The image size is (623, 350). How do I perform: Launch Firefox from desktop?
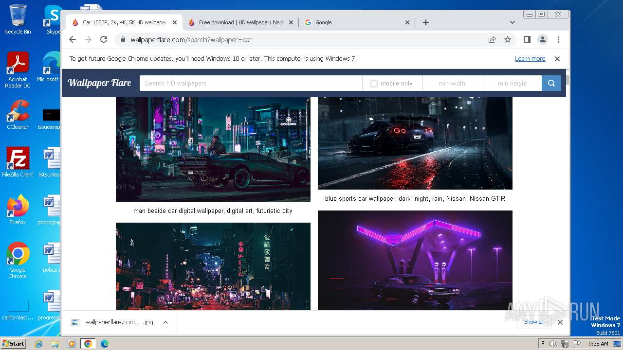18,210
